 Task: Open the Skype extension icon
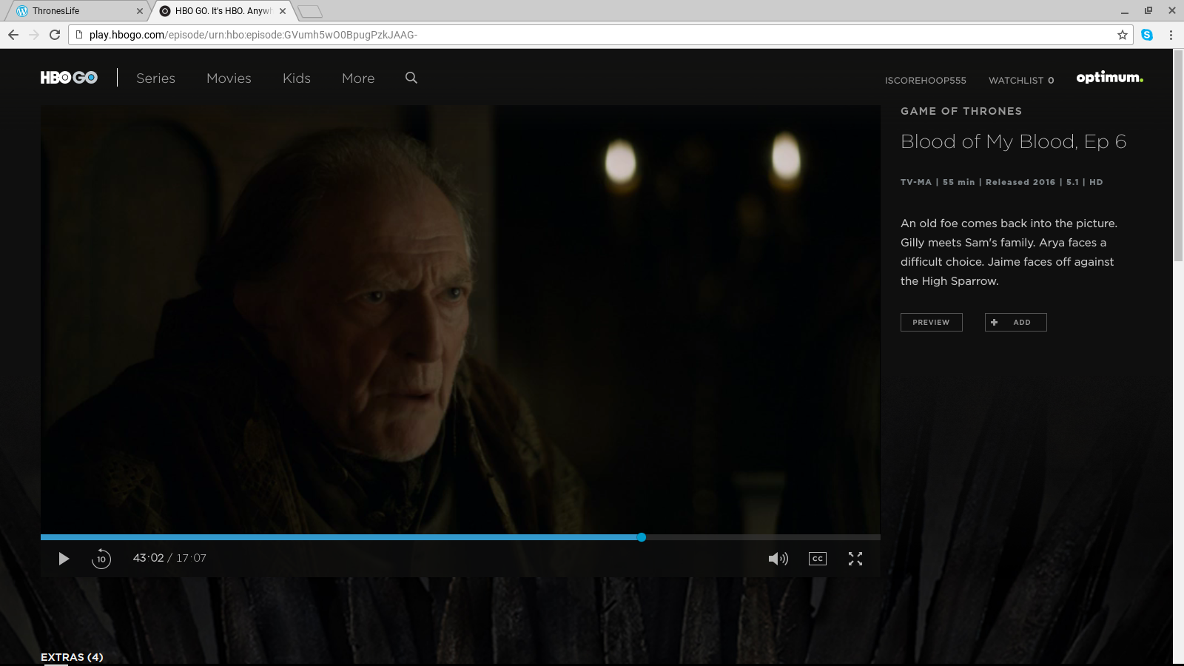click(x=1147, y=35)
